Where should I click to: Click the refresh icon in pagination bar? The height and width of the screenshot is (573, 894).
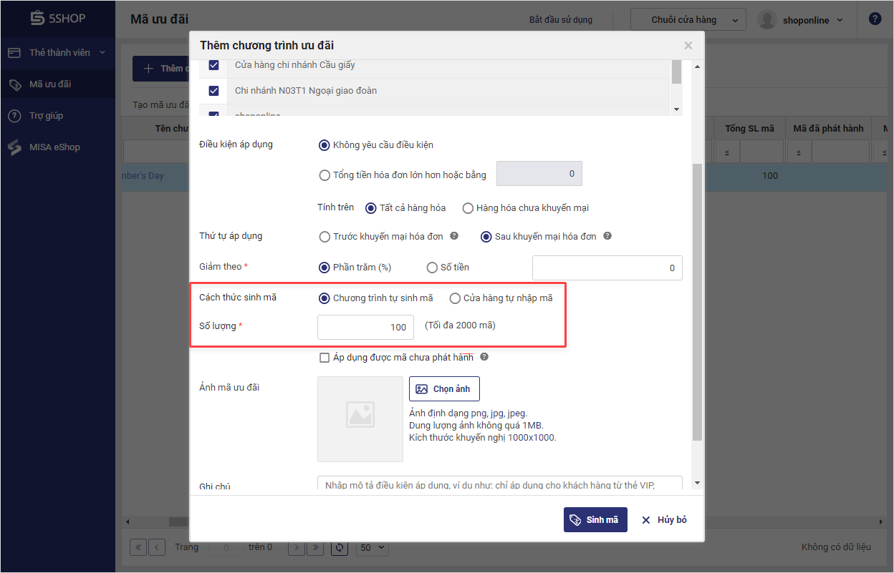(x=340, y=548)
